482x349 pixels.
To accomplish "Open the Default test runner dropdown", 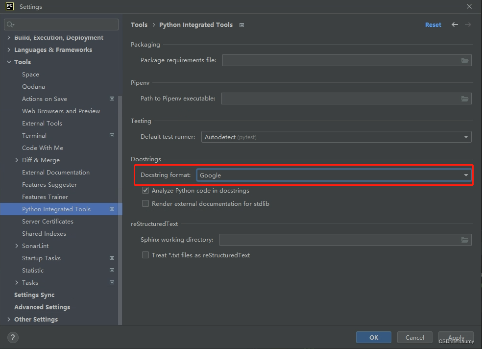I will (337, 137).
